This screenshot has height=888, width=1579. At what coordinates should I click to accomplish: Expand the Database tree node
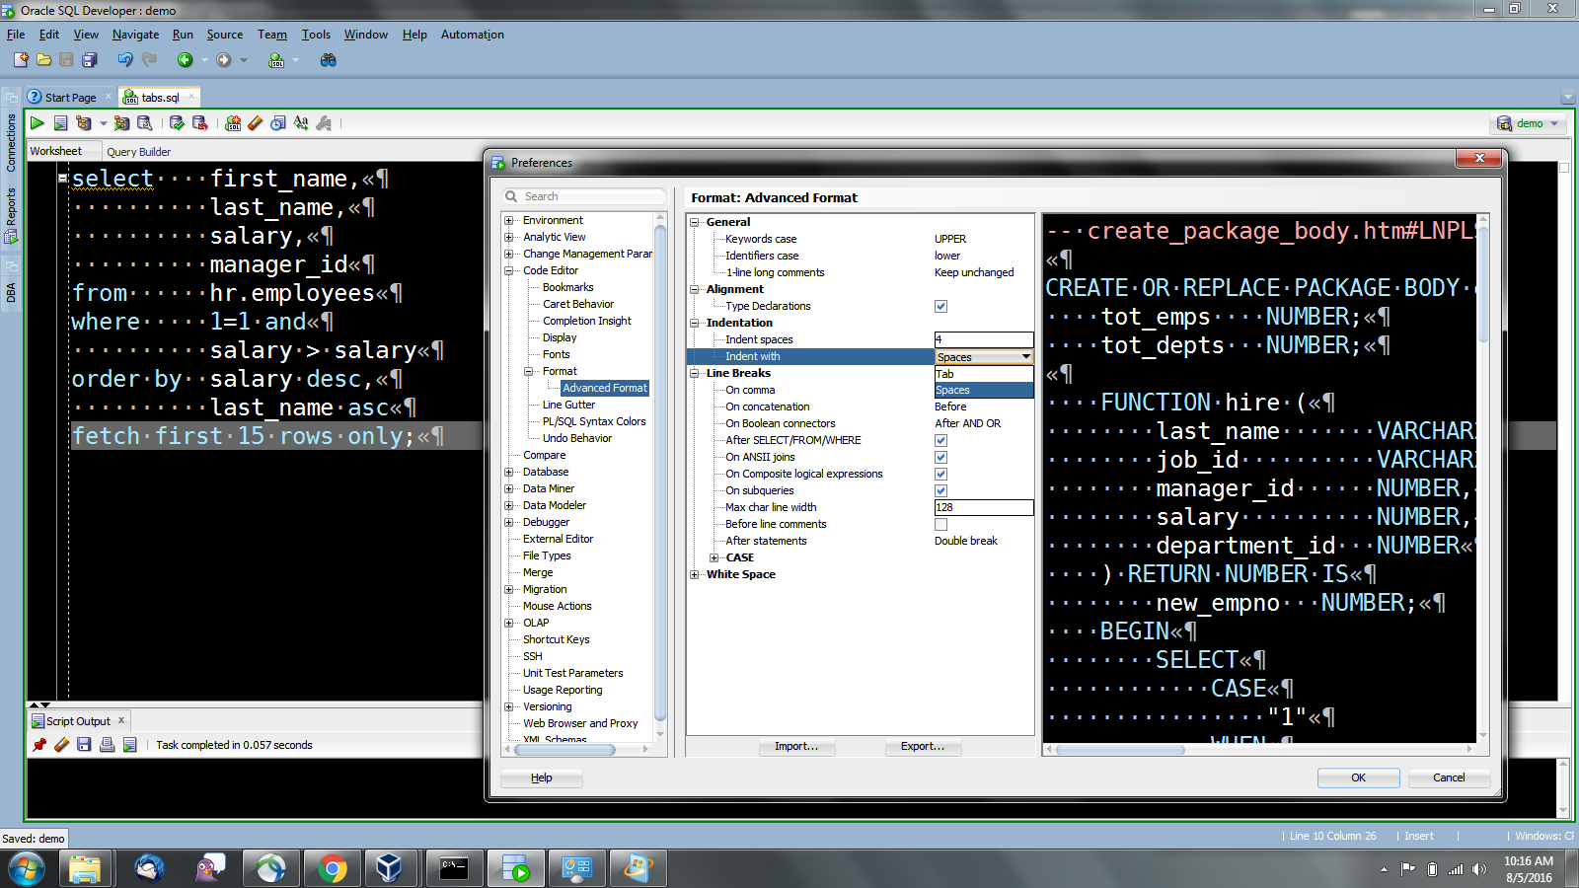point(509,472)
